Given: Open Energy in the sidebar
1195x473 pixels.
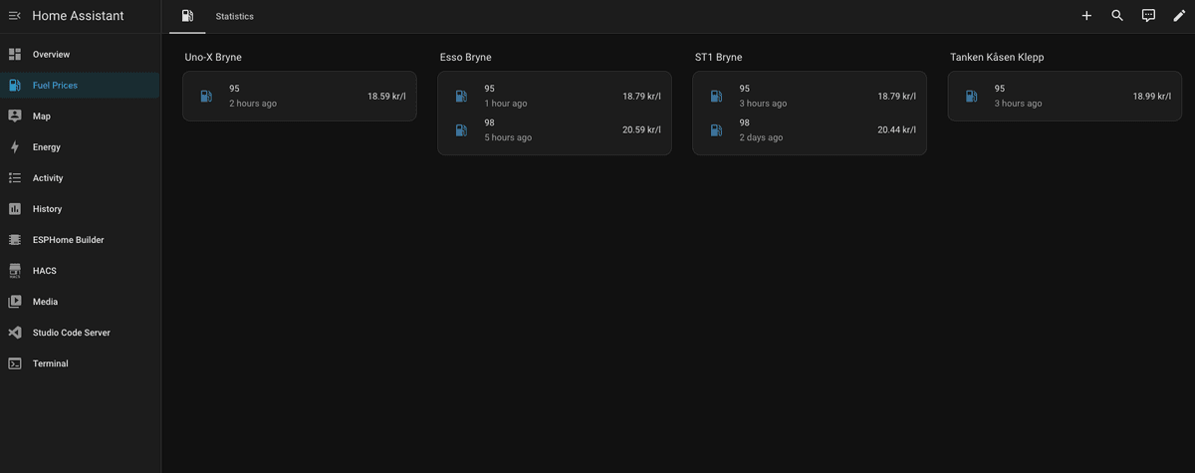Looking at the screenshot, I should (x=80, y=146).
